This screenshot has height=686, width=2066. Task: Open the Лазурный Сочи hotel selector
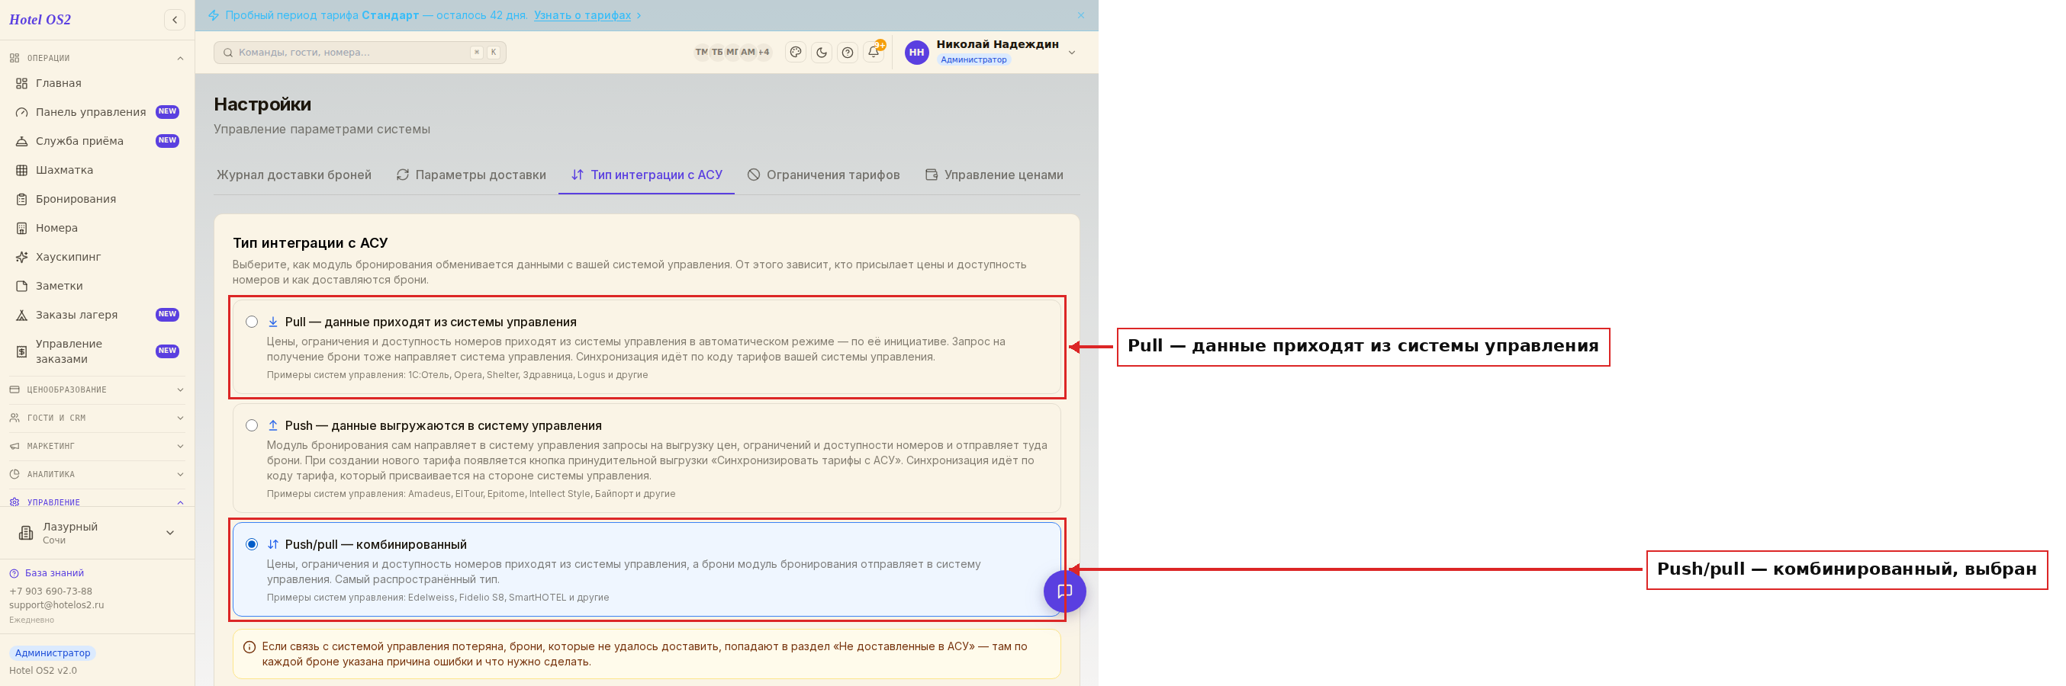pos(97,533)
